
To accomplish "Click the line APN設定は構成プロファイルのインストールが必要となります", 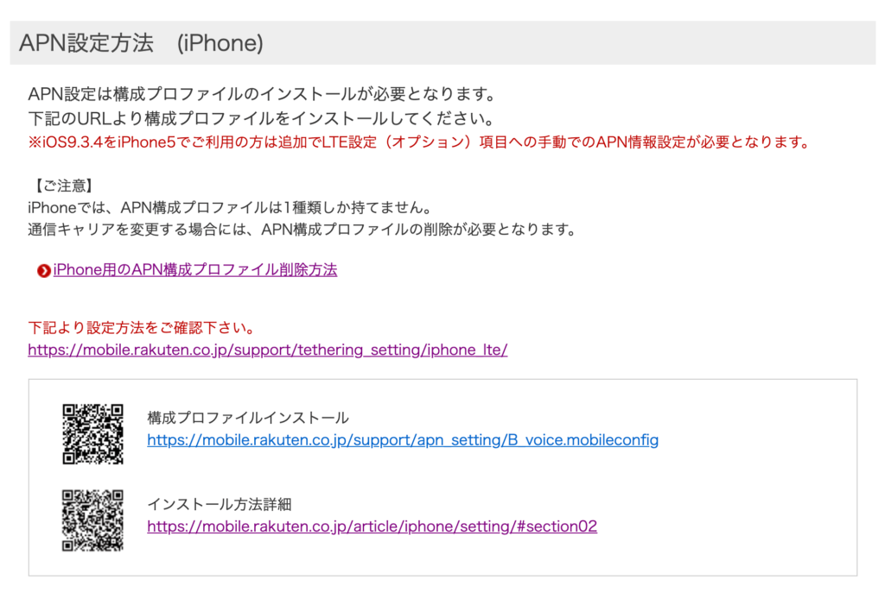I will 263,94.
